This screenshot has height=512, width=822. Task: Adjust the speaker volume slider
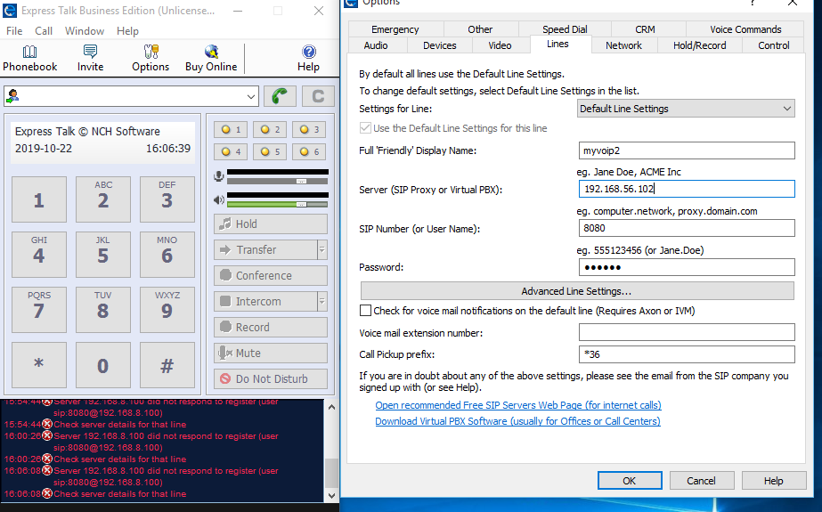coord(300,204)
